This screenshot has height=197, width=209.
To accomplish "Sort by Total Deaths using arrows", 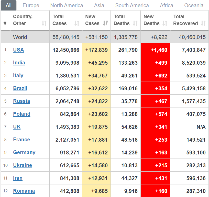I will [x=135, y=23].
